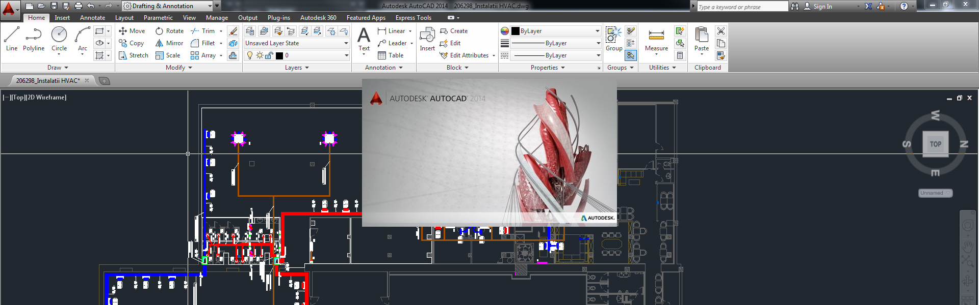Switch to the Parametric ribbon tab

pyautogui.click(x=158, y=18)
